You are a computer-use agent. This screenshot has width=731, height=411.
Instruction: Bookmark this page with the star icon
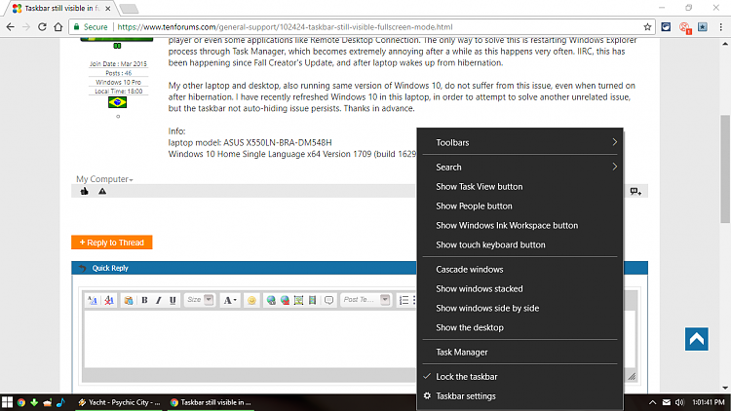(x=647, y=27)
